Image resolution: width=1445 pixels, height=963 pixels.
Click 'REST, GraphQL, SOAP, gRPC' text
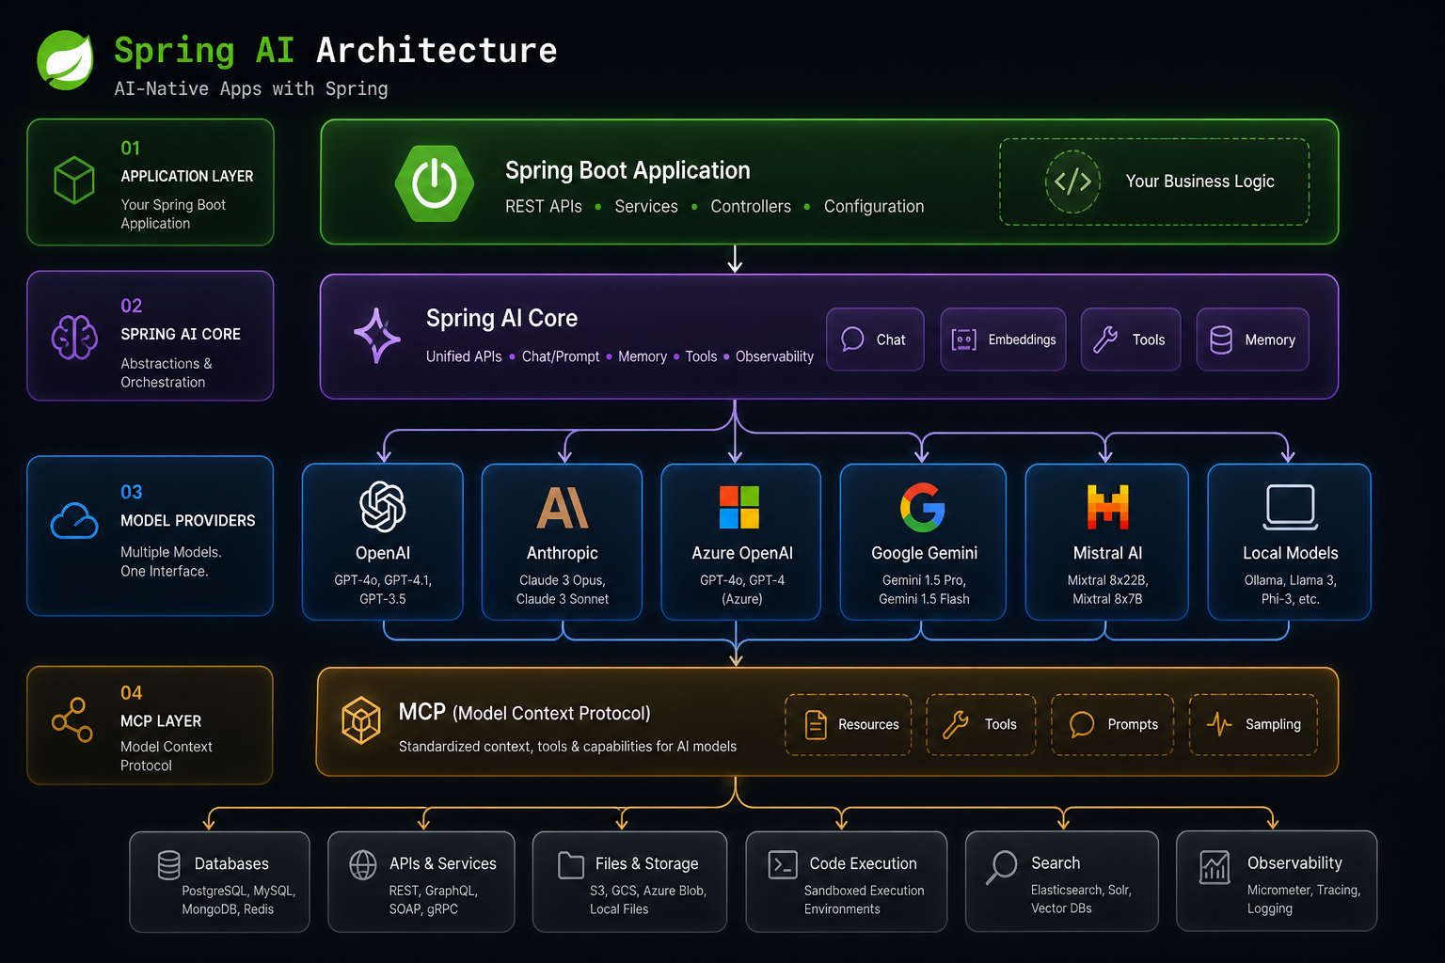coord(434,900)
